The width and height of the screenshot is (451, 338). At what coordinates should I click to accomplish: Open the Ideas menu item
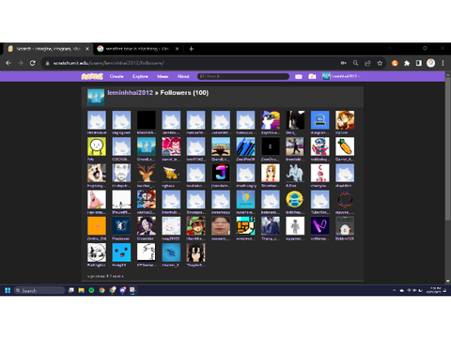point(163,76)
